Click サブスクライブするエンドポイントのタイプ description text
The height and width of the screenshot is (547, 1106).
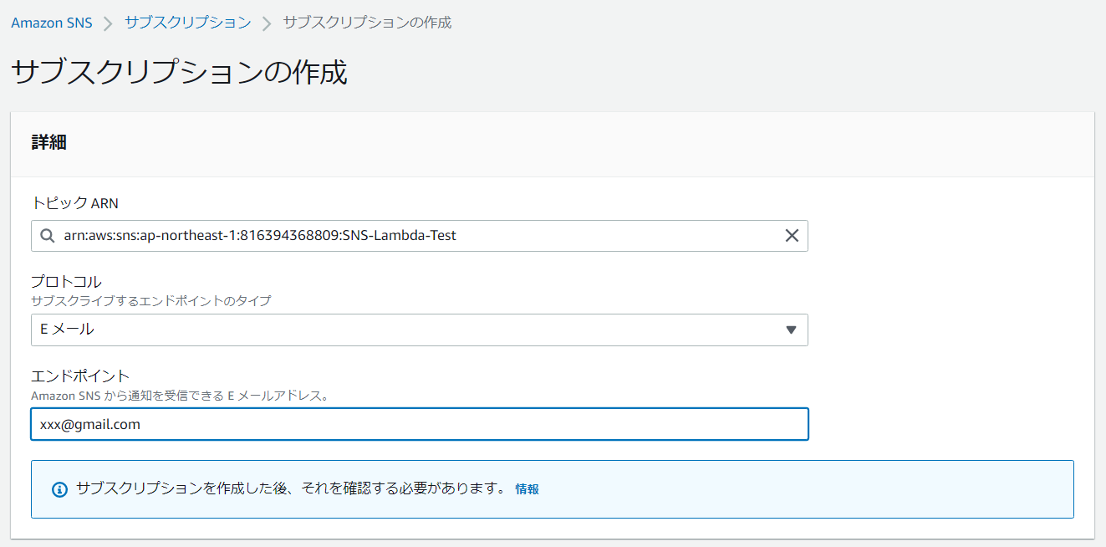tap(151, 301)
